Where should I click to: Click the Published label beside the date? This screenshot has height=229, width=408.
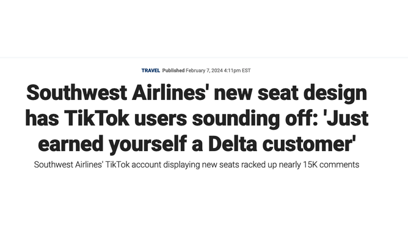[173, 71]
